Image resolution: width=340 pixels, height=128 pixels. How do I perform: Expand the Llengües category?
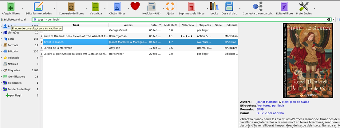point(1,33)
